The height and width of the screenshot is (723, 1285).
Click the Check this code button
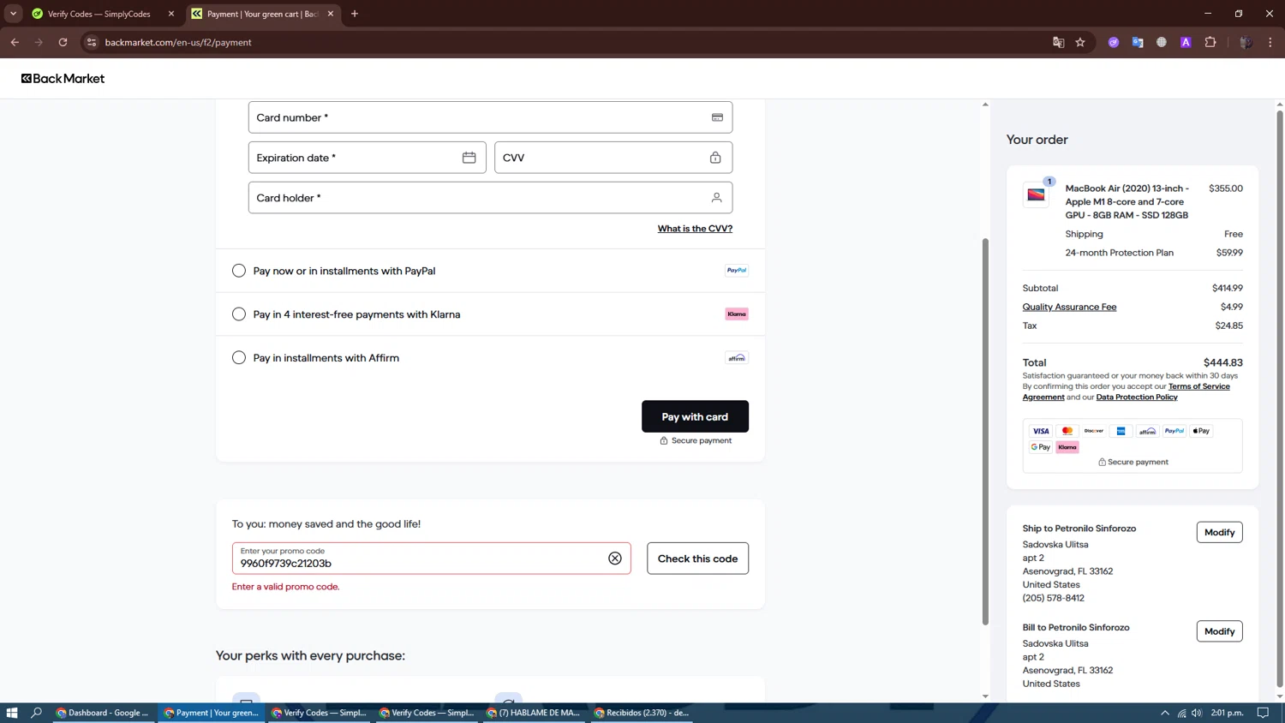tap(697, 559)
